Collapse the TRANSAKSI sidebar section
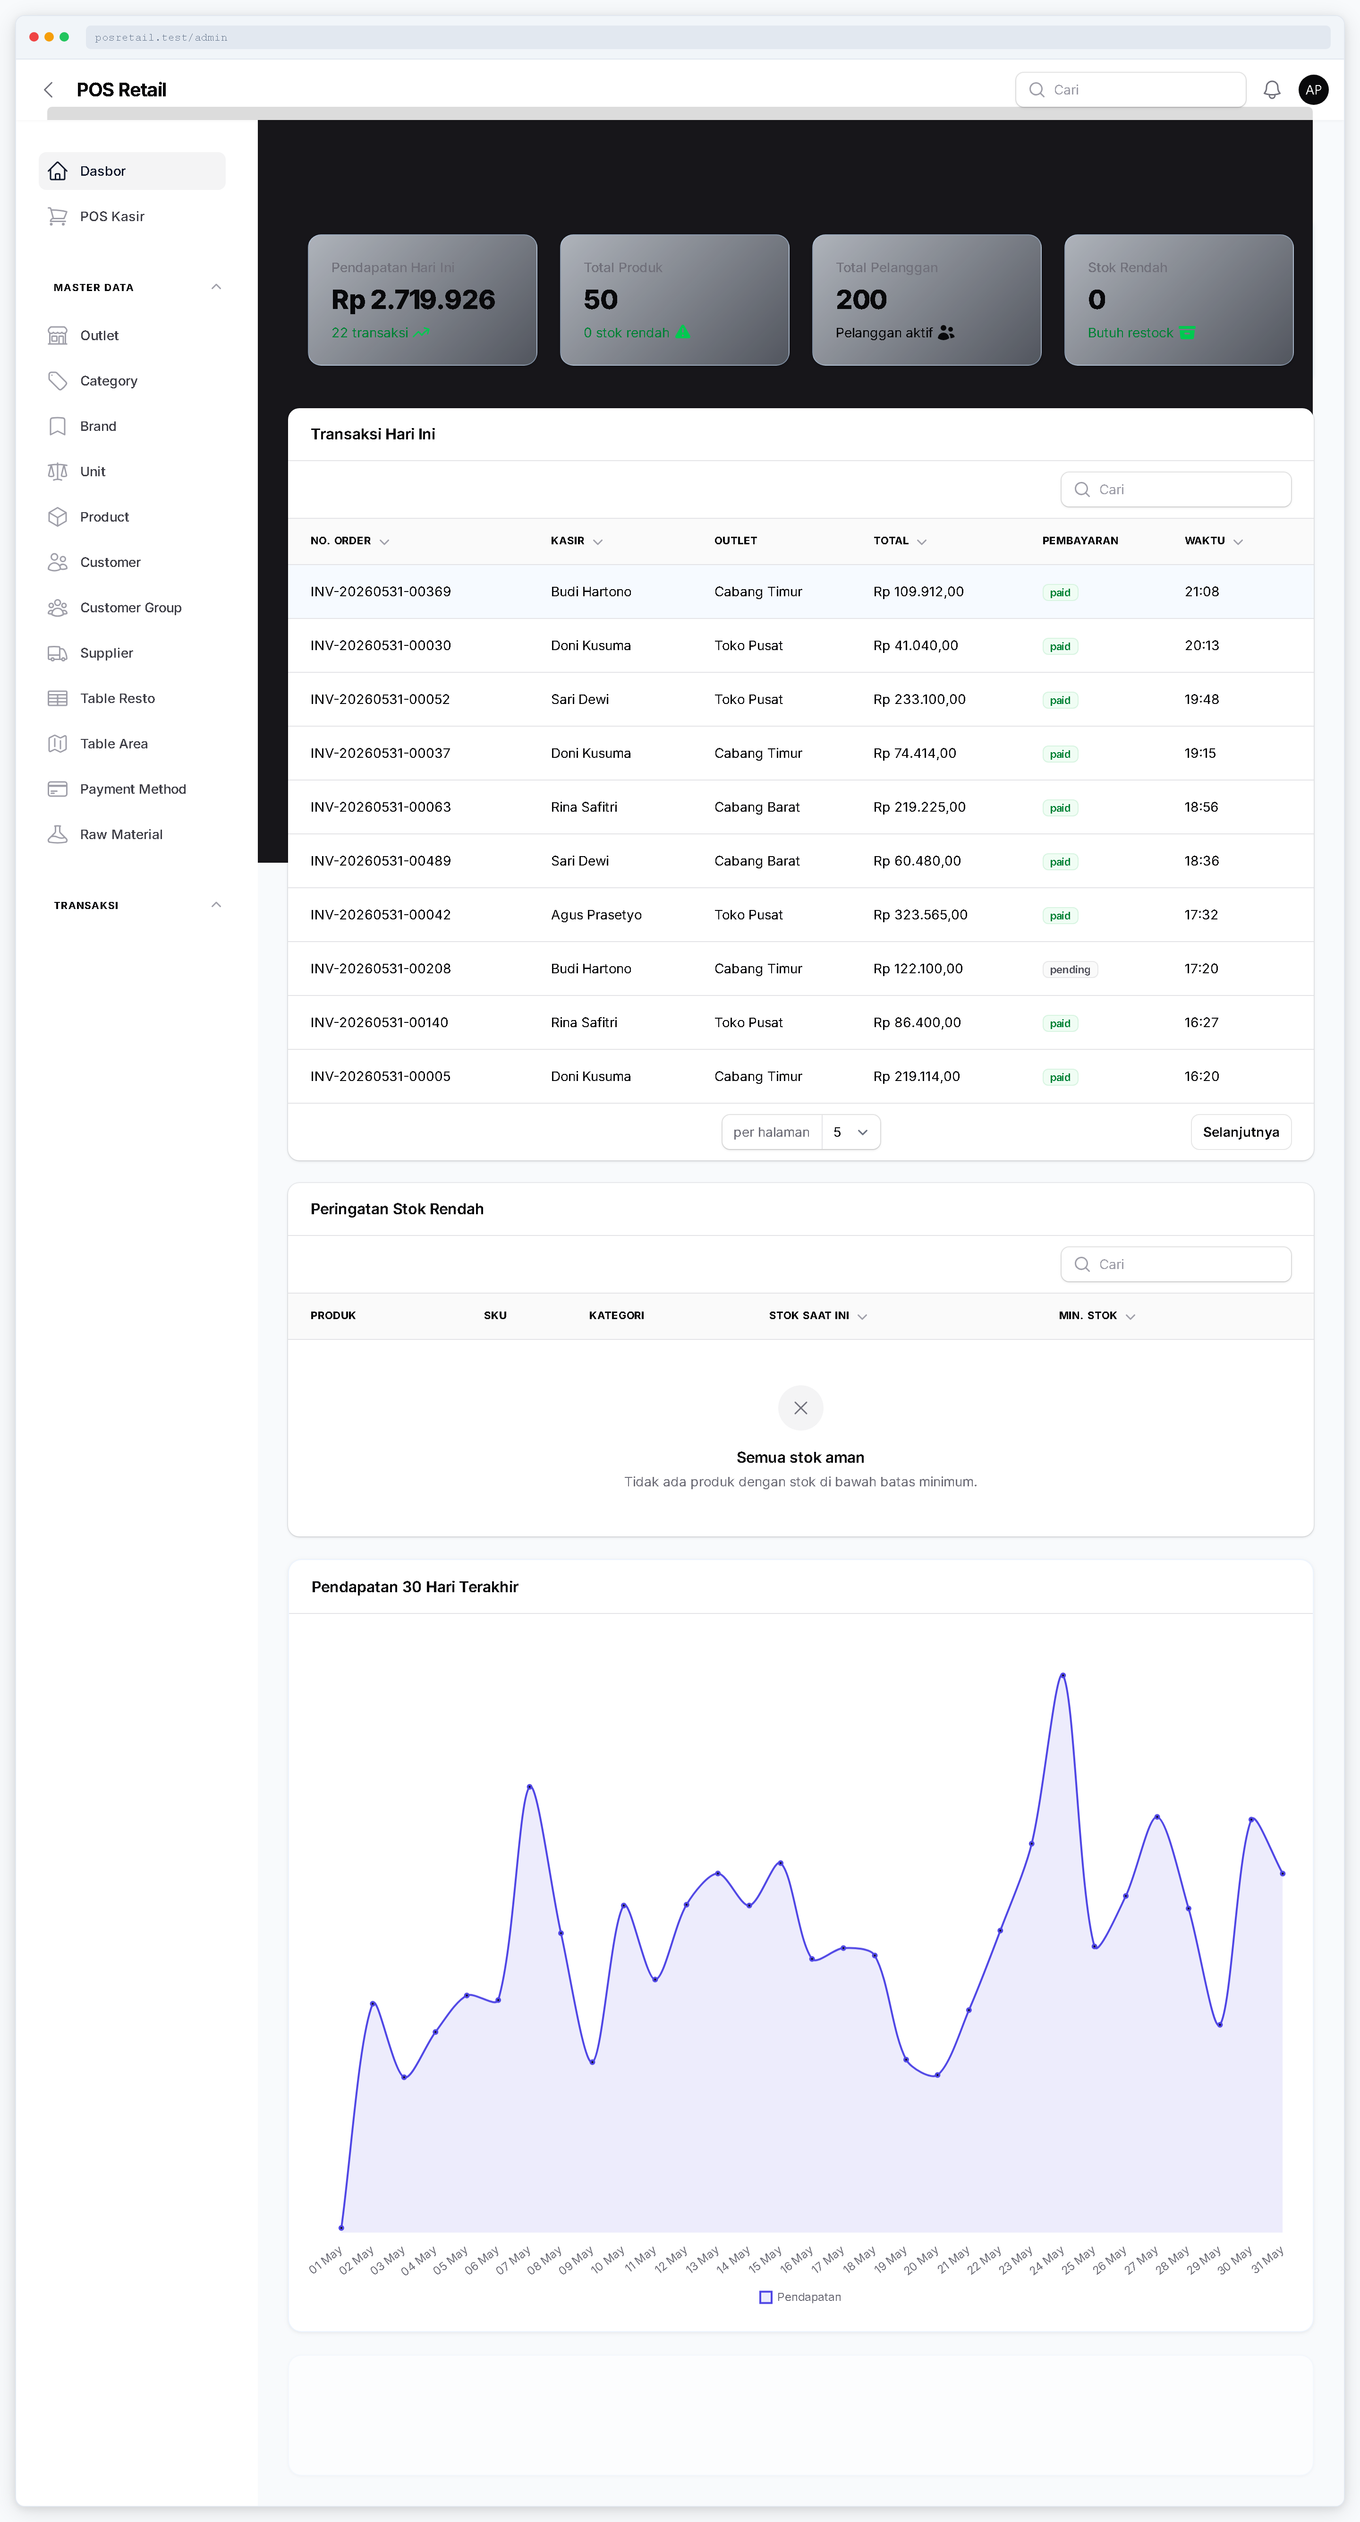The width and height of the screenshot is (1360, 2522). point(216,905)
